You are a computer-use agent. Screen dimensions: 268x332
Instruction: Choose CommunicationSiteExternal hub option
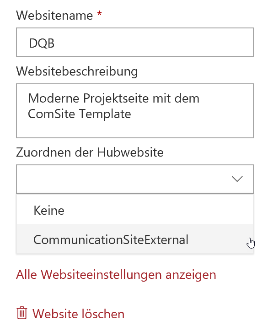tap(135, 239)
